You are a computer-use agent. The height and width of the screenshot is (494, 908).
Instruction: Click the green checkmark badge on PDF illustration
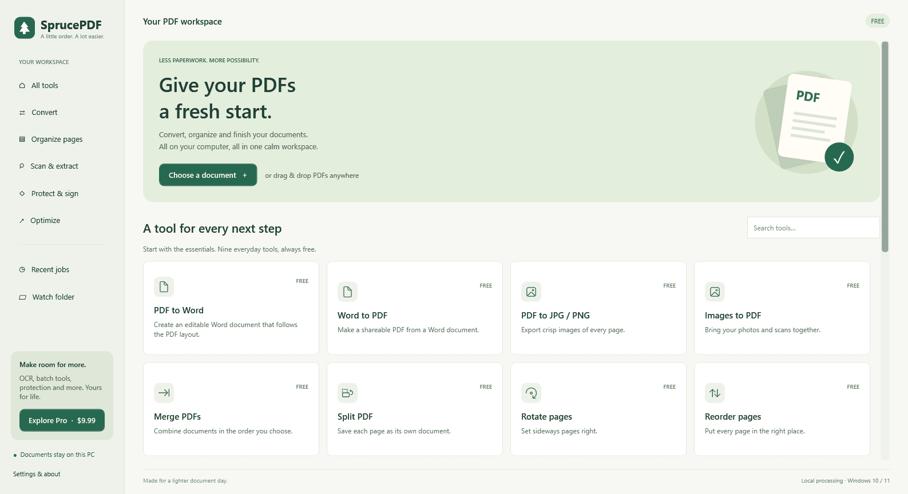click(x=839, y=157)
